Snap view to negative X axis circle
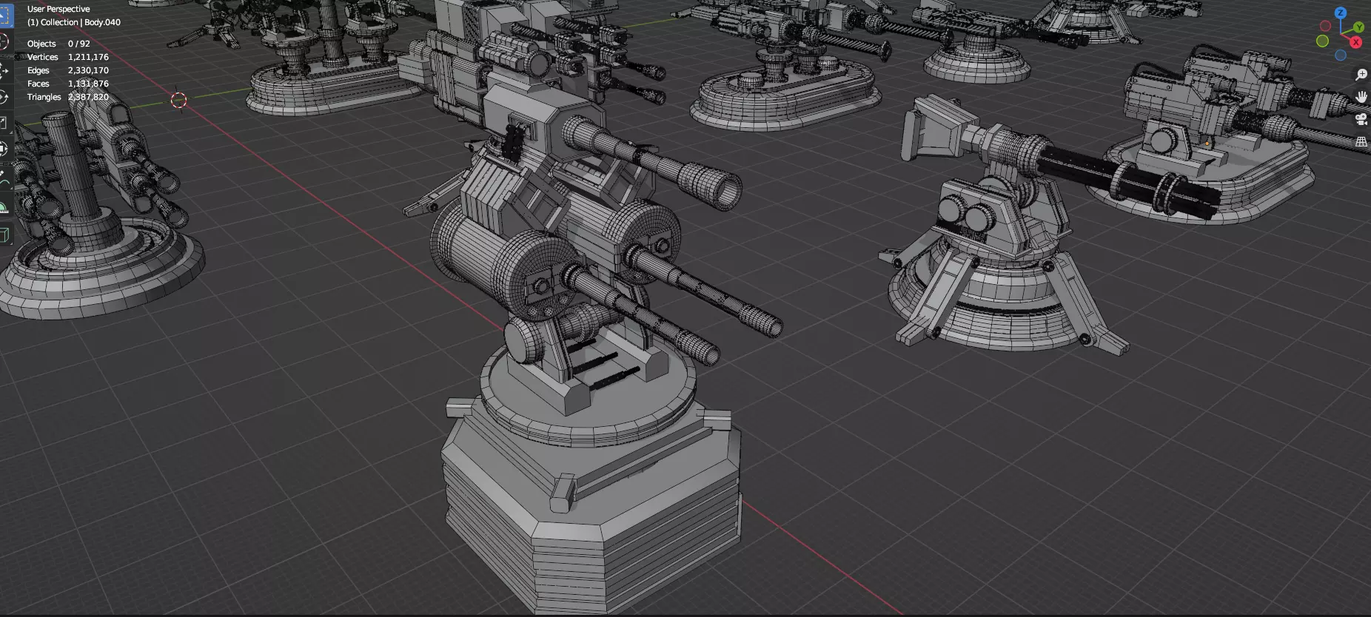Image resolution: width=1371 pixels, height=617 pixels. pos(1325,26)
